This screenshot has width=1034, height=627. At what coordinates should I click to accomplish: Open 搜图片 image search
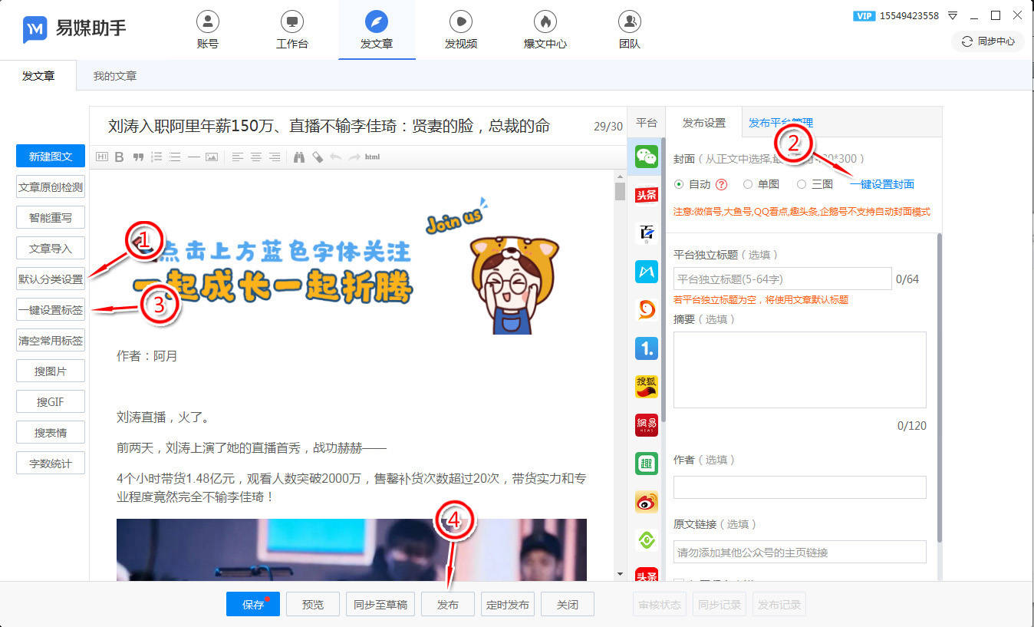pos(51,371)
